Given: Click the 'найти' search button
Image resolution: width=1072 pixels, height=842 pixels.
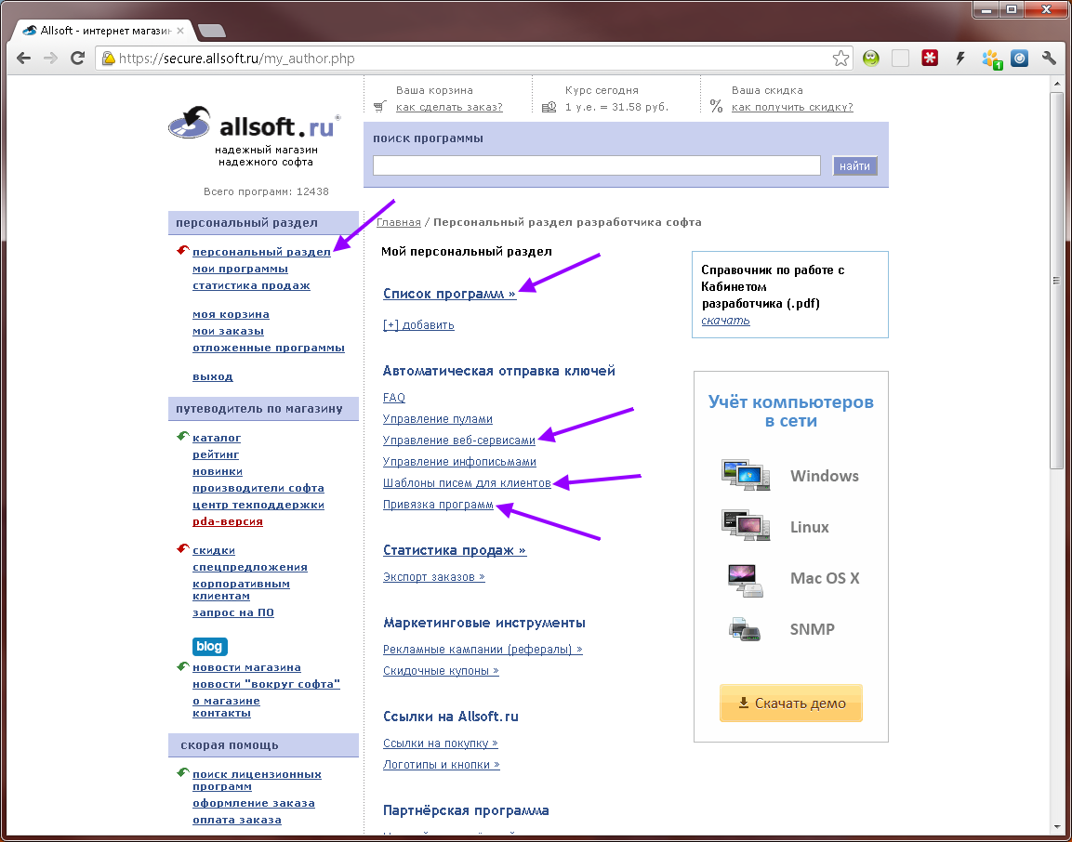Looking at the screenshot, I should (854, 166).
